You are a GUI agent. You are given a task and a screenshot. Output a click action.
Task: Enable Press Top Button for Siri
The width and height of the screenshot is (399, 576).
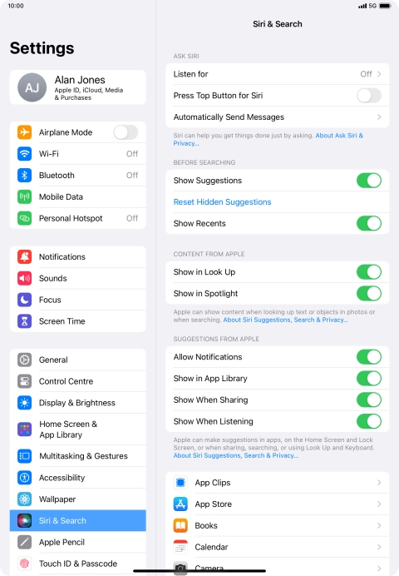point(369,96)
